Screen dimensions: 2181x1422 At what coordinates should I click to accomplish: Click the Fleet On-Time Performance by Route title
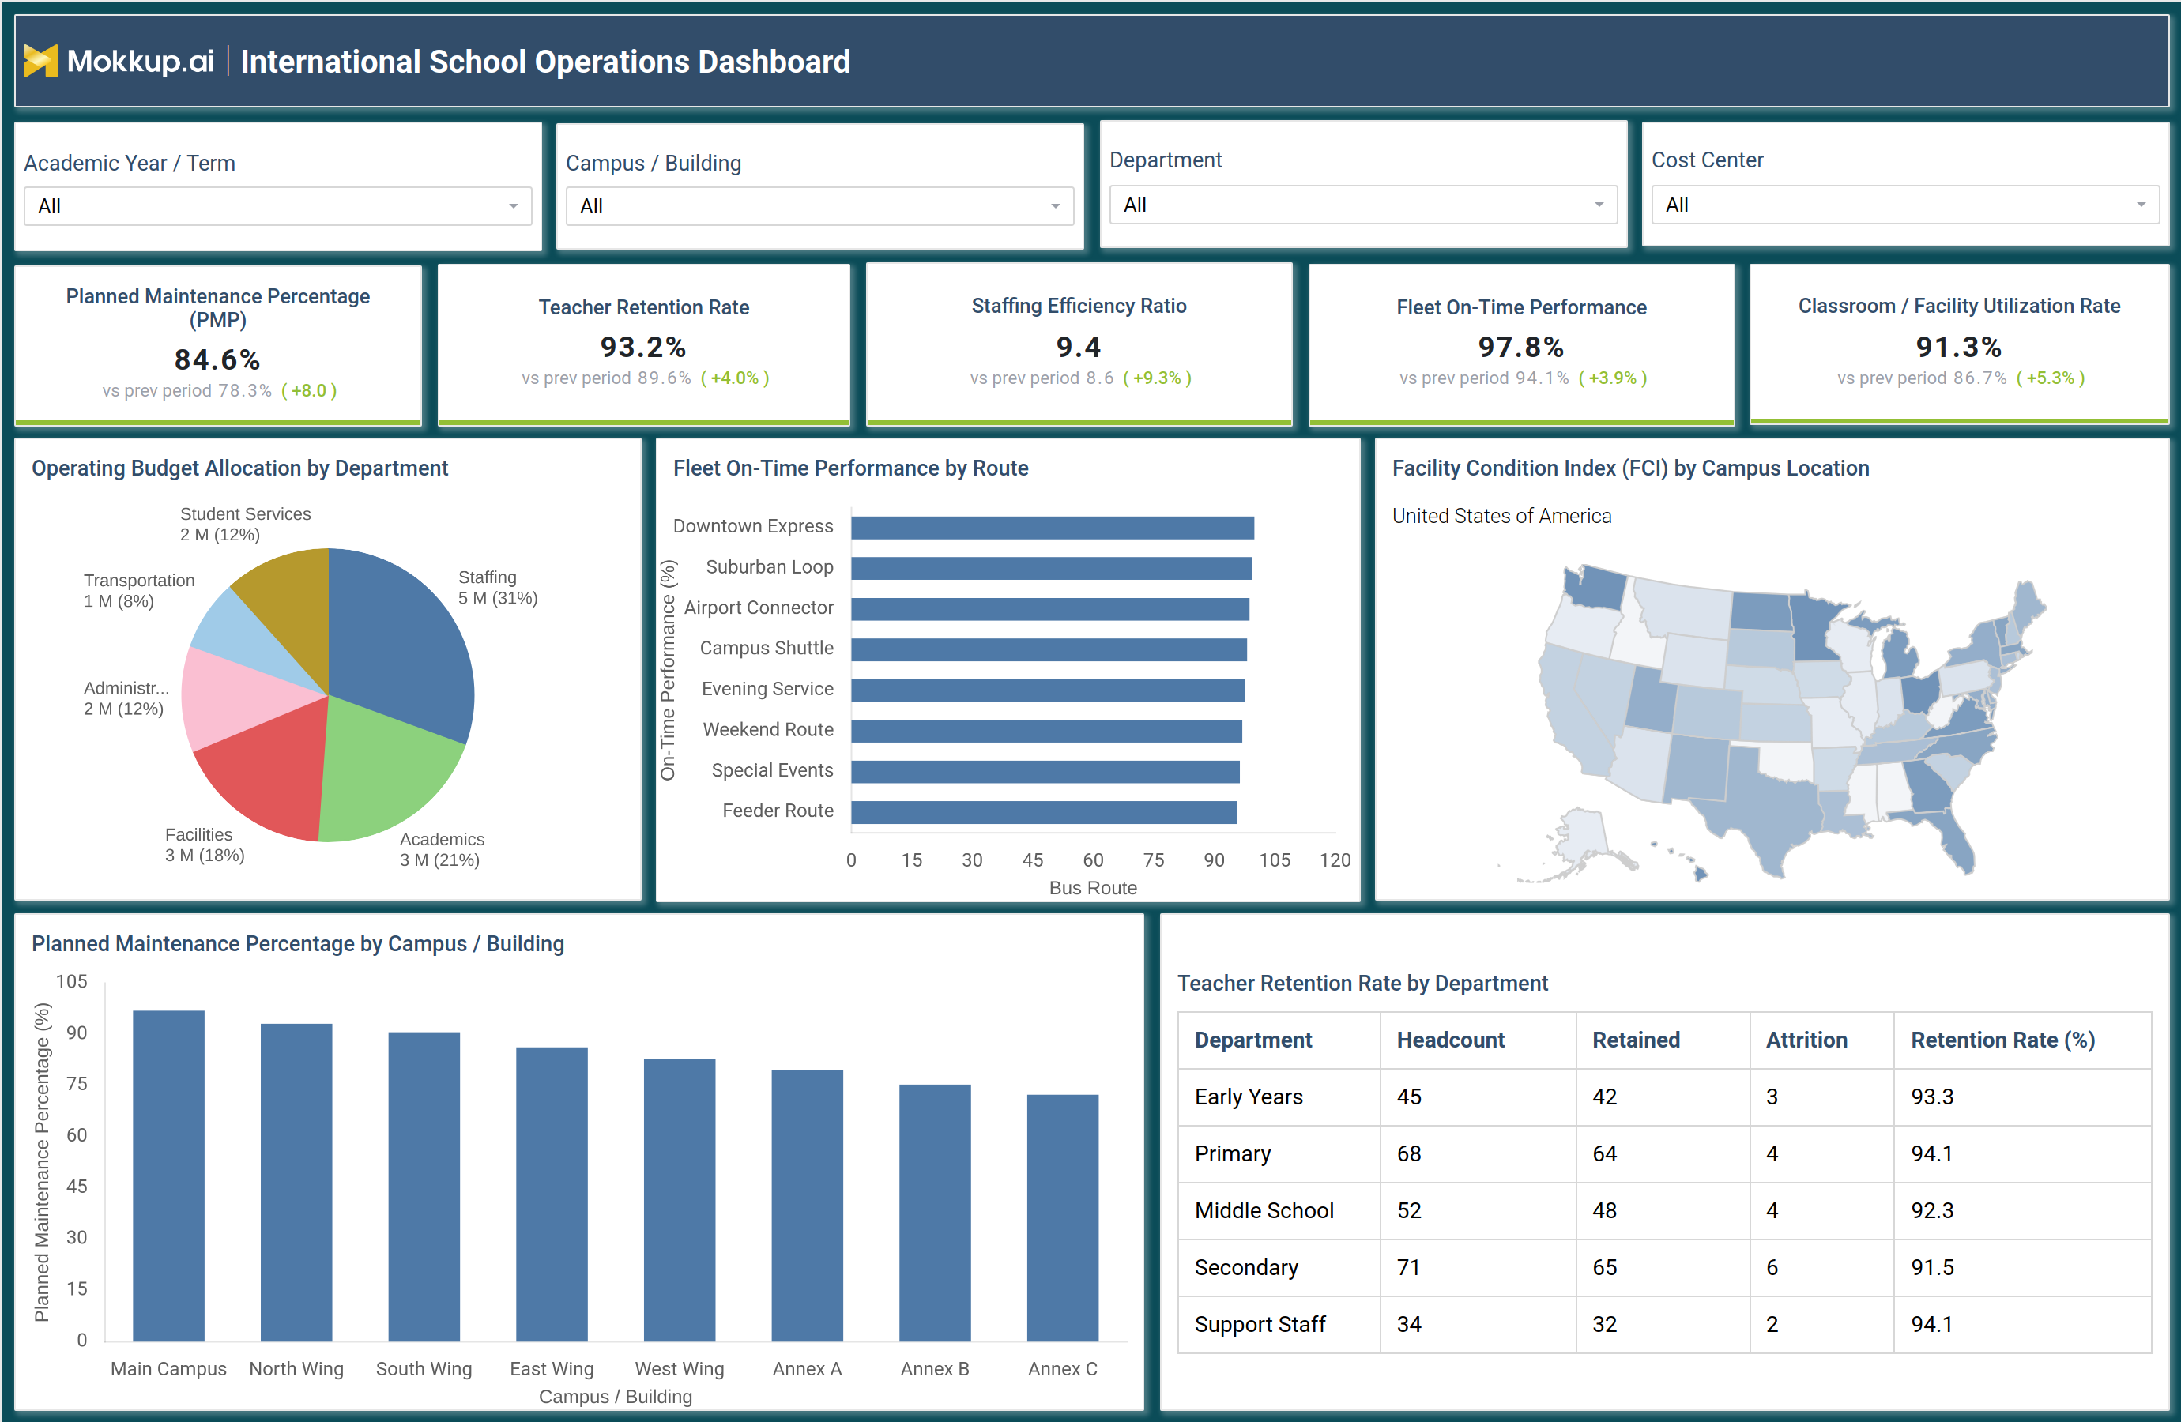850,468
